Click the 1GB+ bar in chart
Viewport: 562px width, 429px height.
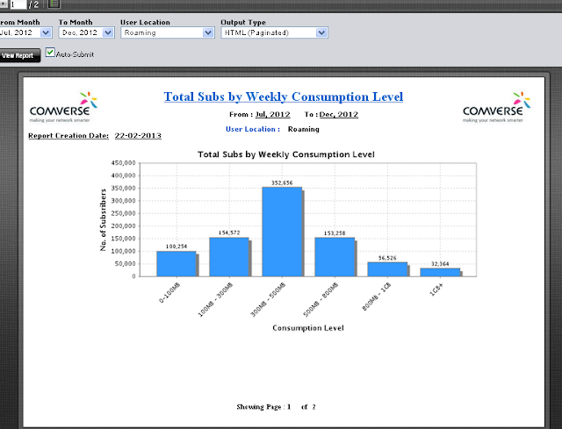coord(440,273)
